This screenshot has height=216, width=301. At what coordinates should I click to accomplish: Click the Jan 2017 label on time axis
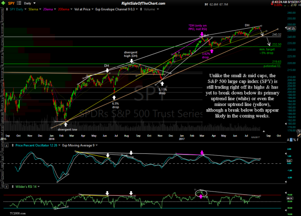(182, 137)
